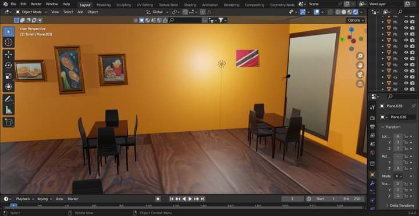Open the pivot point dropdown
Image resolution: width=419 pixels, height=216 pixels.
click(x=176, y=12)
